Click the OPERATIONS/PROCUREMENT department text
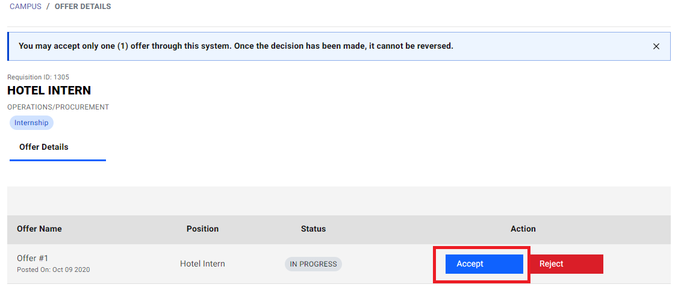This screenshot has height=299, width=678. 58,107
